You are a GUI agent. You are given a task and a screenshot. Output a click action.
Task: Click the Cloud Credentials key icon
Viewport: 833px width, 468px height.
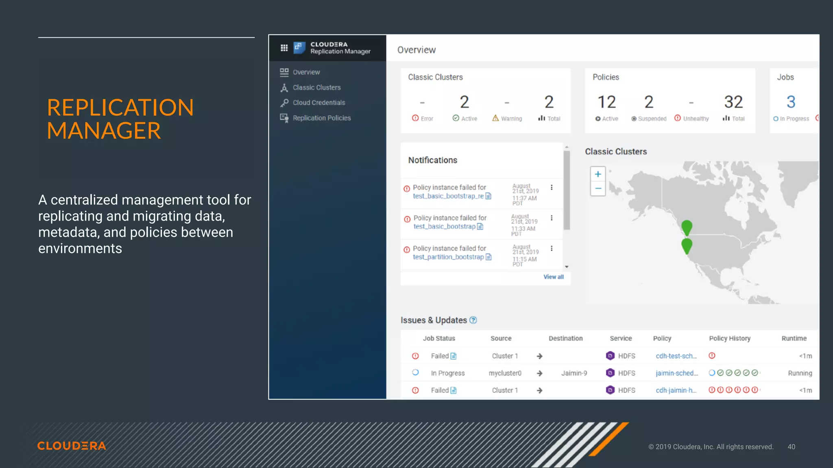tap(284, 103)
